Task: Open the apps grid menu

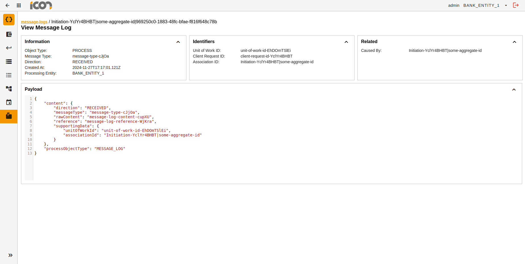Action: 19,5
